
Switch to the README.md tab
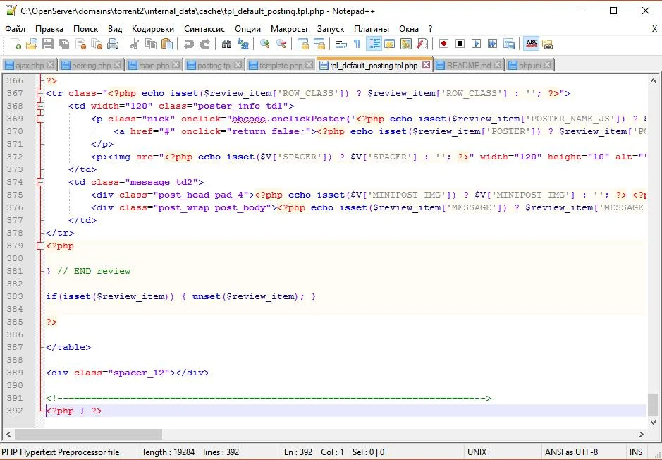469,66
